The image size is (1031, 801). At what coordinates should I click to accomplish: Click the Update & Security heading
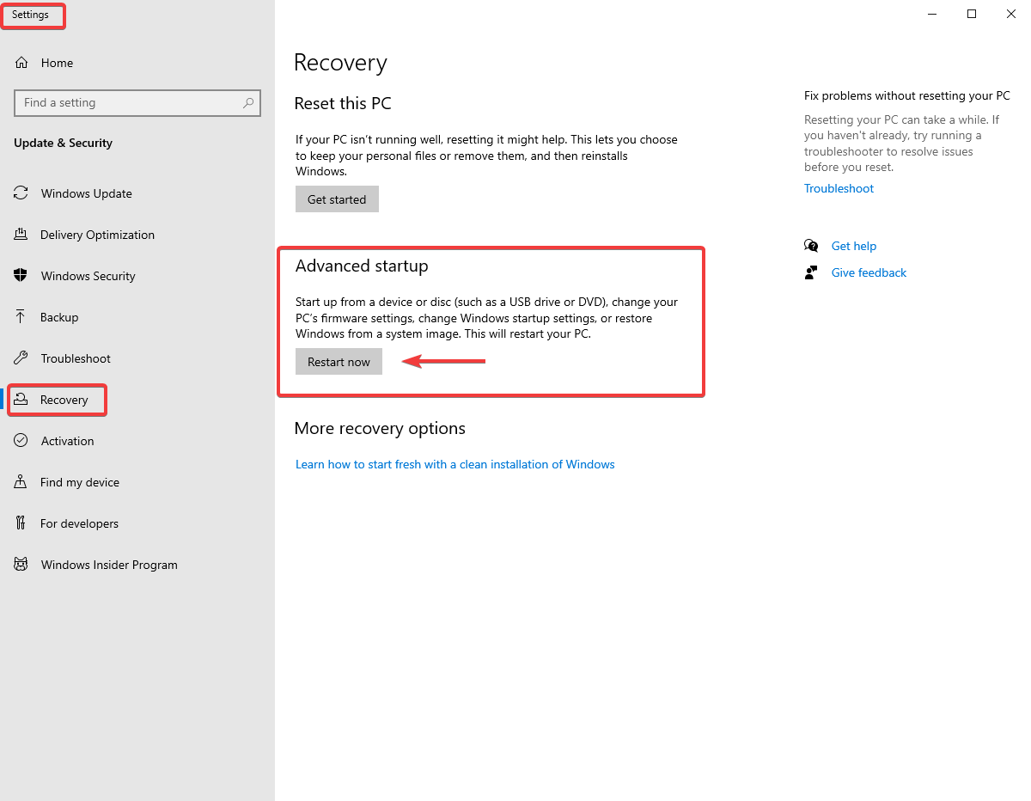(x=63, y=143)
